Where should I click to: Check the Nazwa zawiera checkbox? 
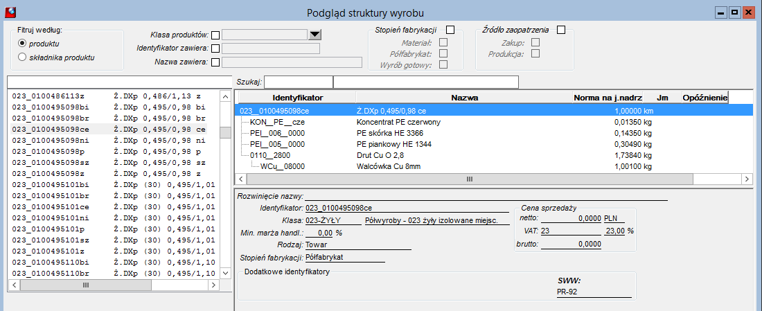pos(215,62)
